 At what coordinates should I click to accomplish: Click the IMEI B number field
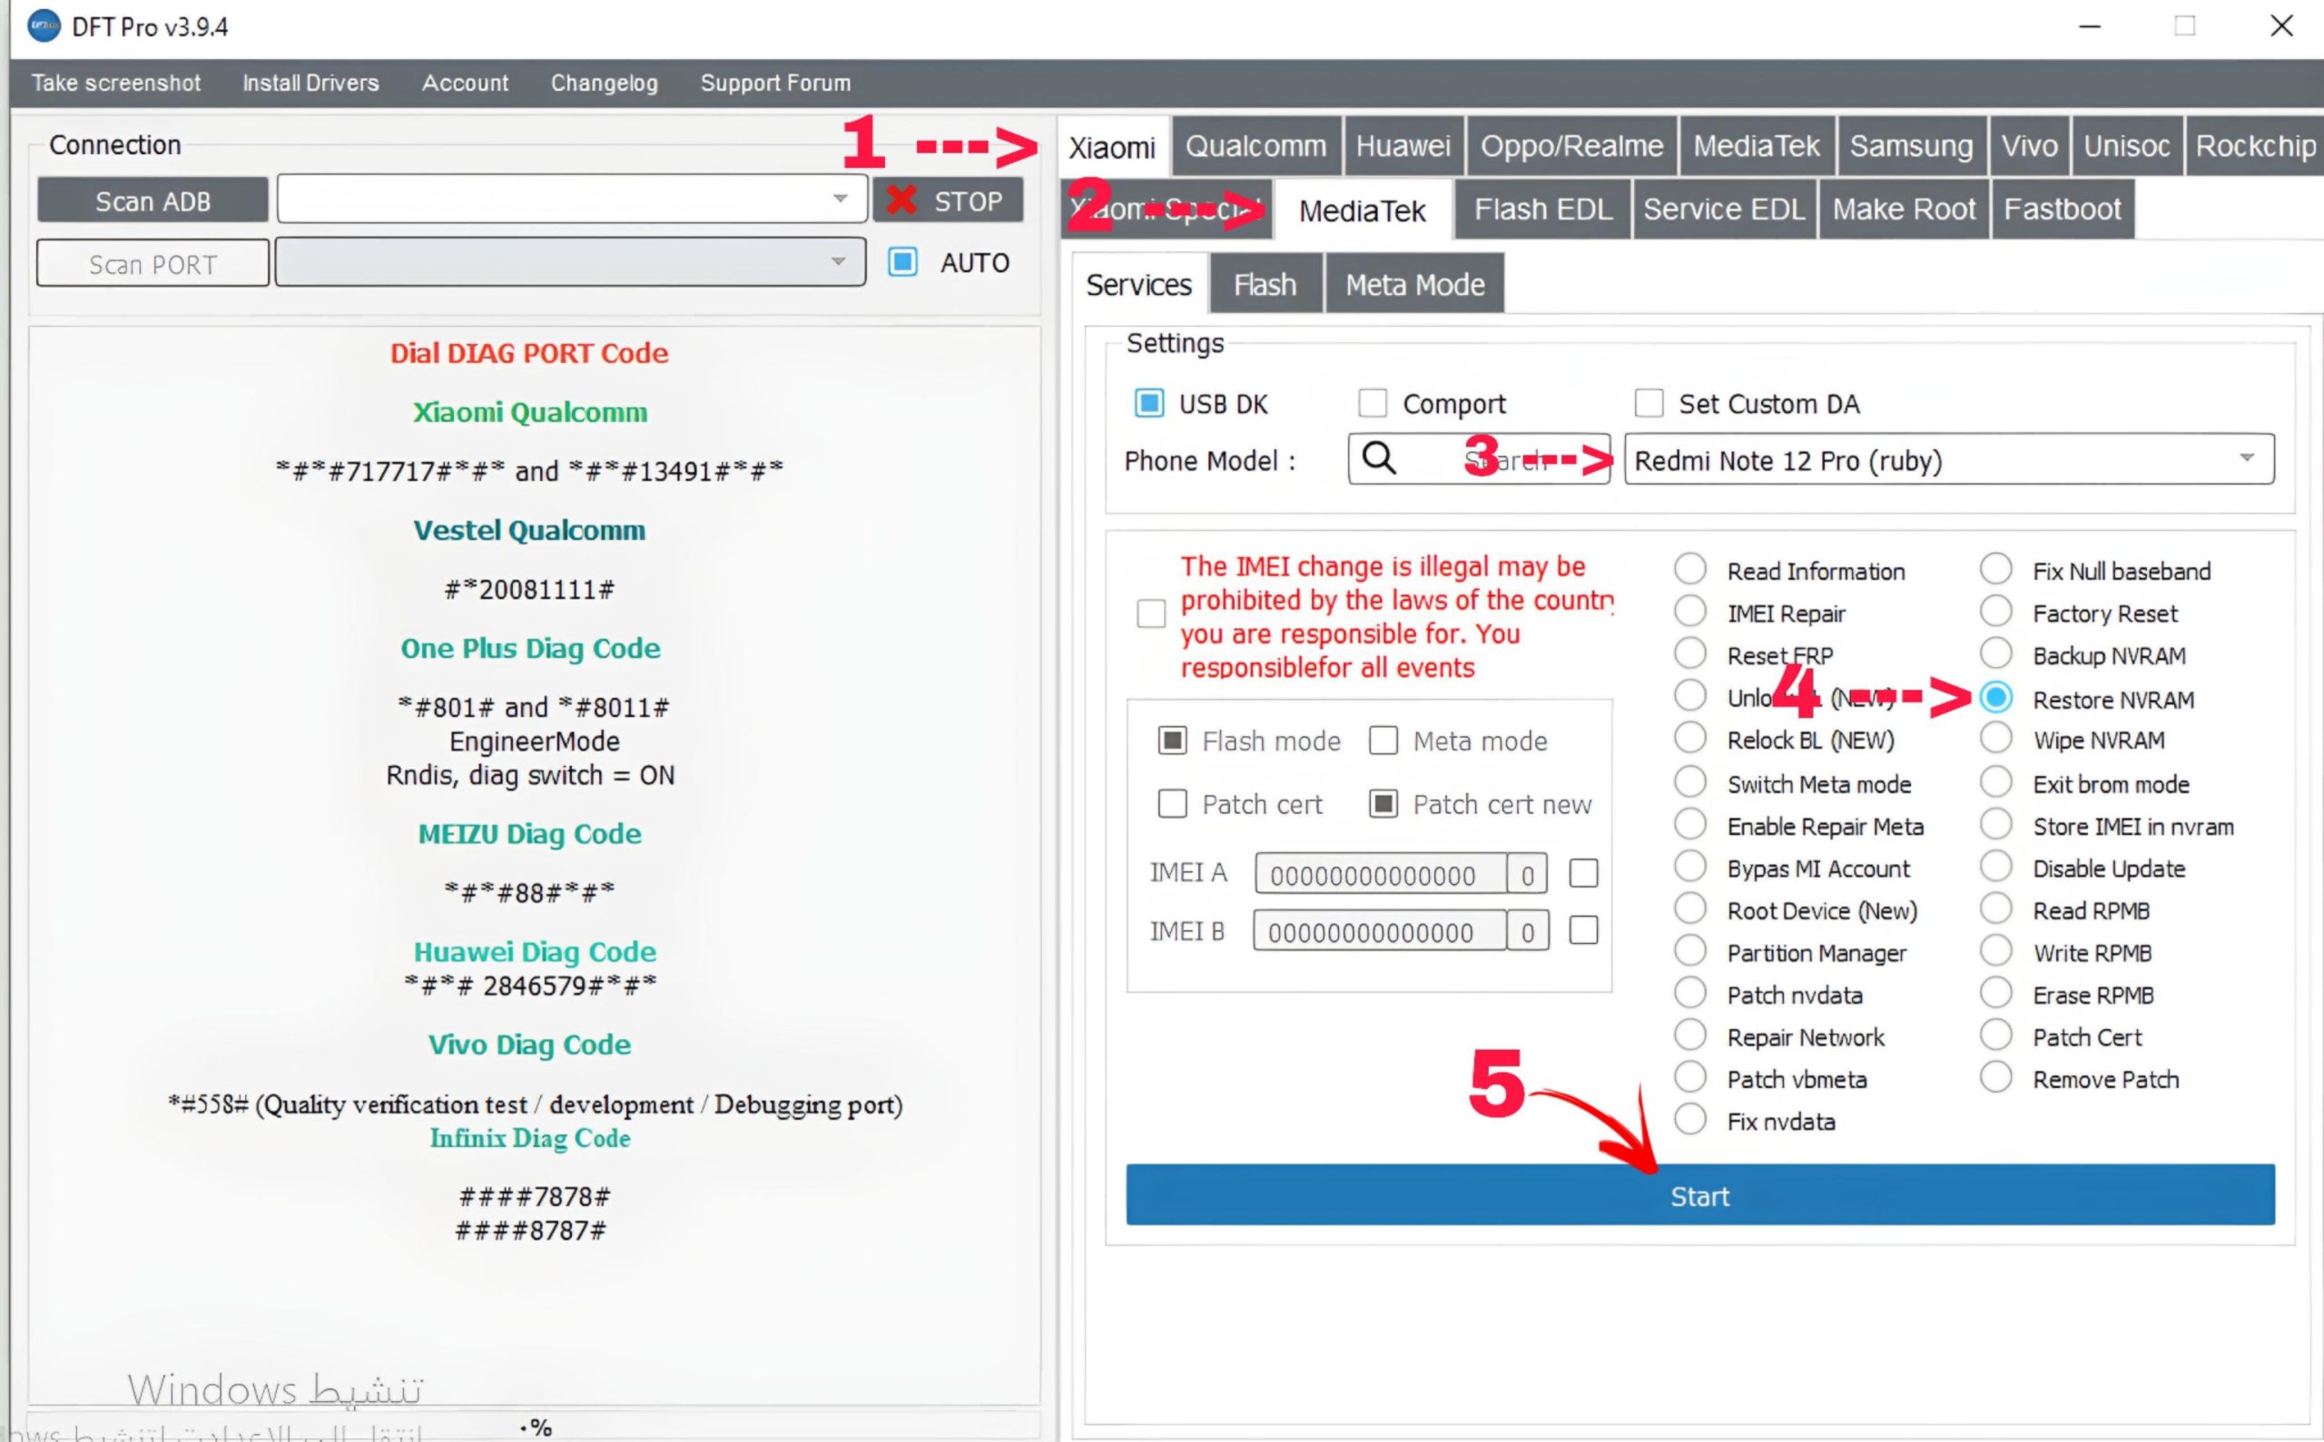[x=1380, y=931]
